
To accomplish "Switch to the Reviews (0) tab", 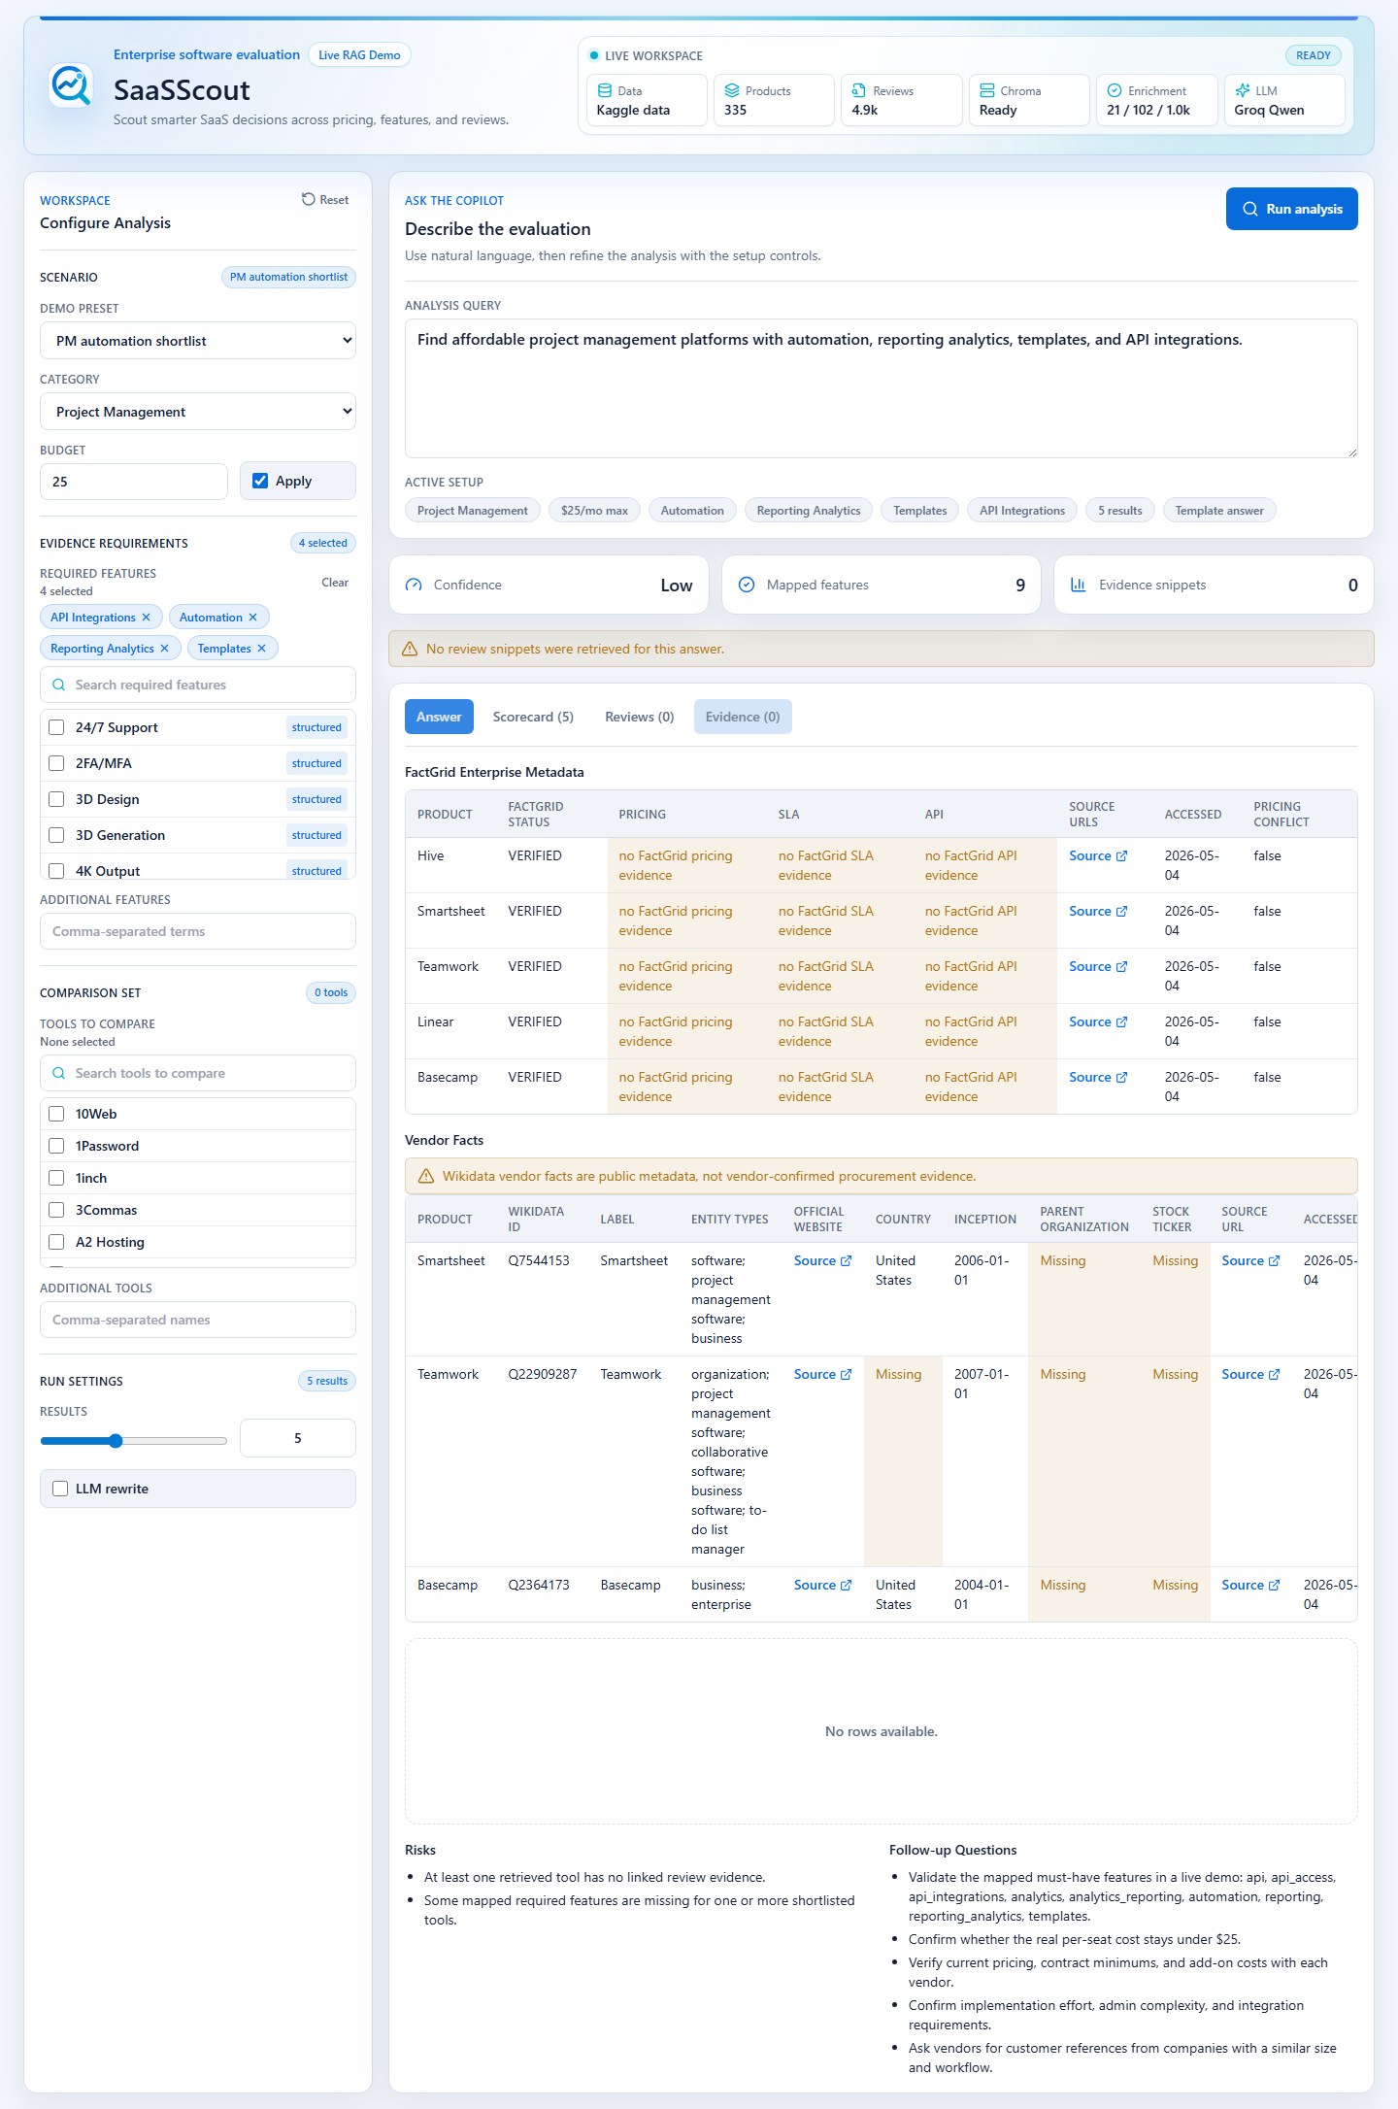I will [x=639, y=717].
